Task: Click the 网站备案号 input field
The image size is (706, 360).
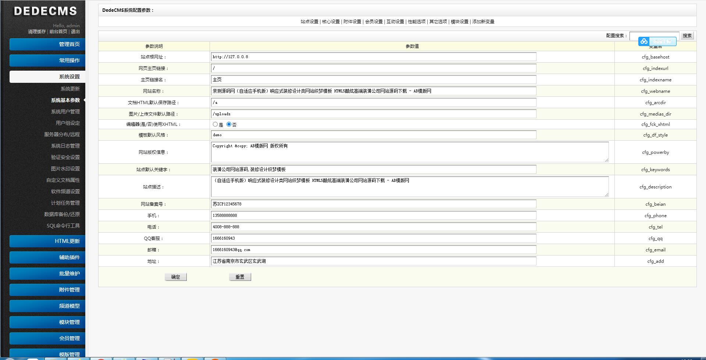Action: tap(374, 204)
